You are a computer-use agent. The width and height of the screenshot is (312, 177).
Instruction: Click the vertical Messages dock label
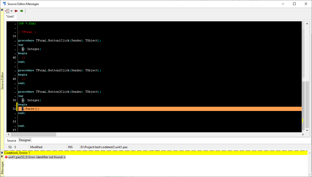[2, 167]
